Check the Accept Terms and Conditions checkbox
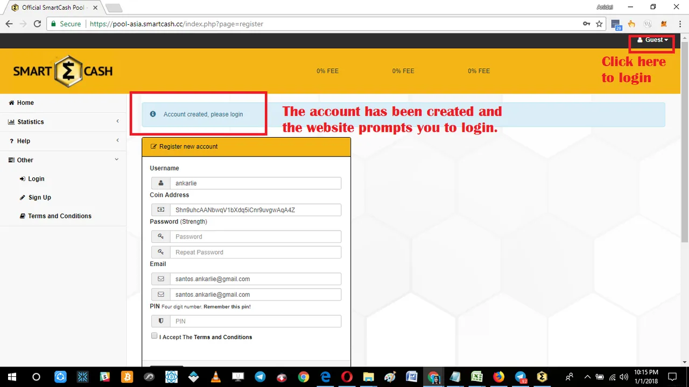 (154, 336)
